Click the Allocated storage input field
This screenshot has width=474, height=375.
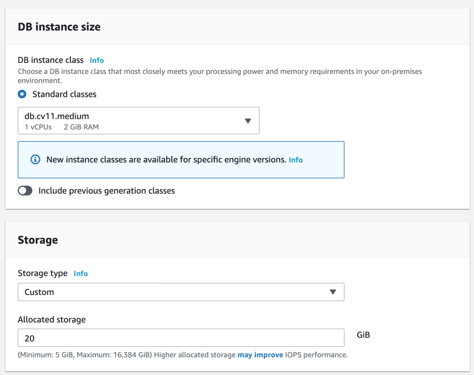coord(181,338)
